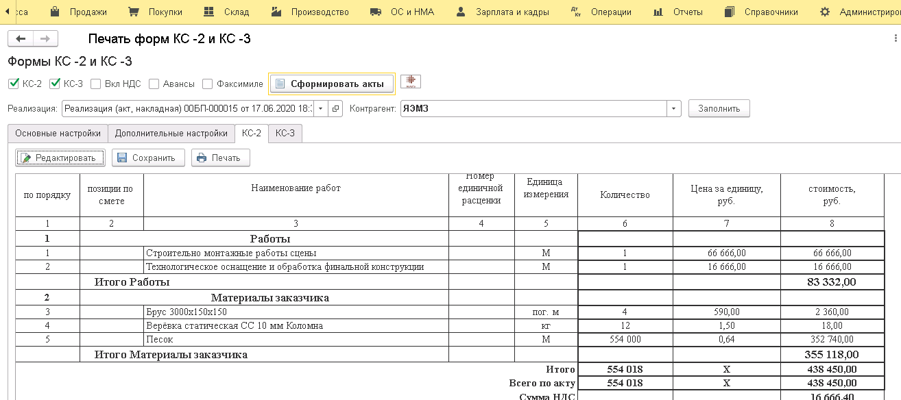Click the 2 360,00 cost cell
The width and height of the screenshot is (901, 400).
point(832,312)
